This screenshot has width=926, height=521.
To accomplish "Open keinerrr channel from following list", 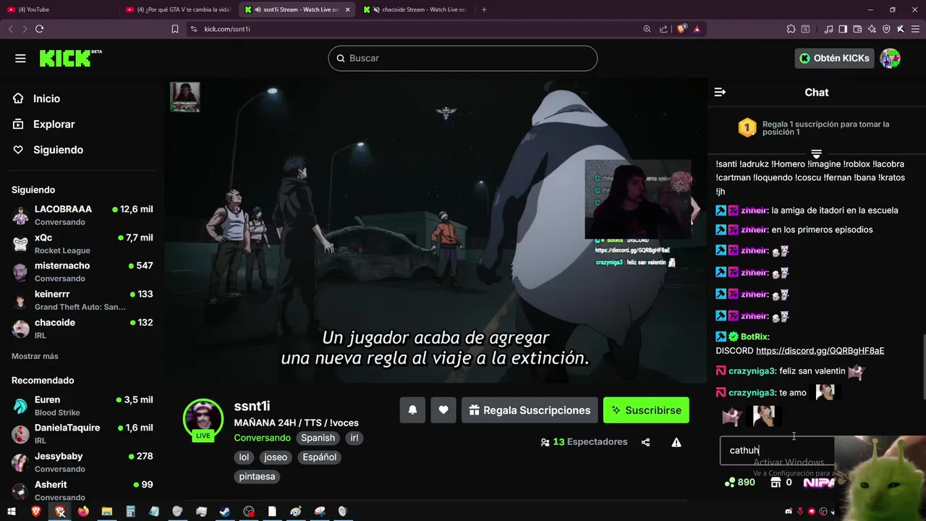I will point(82,300).
